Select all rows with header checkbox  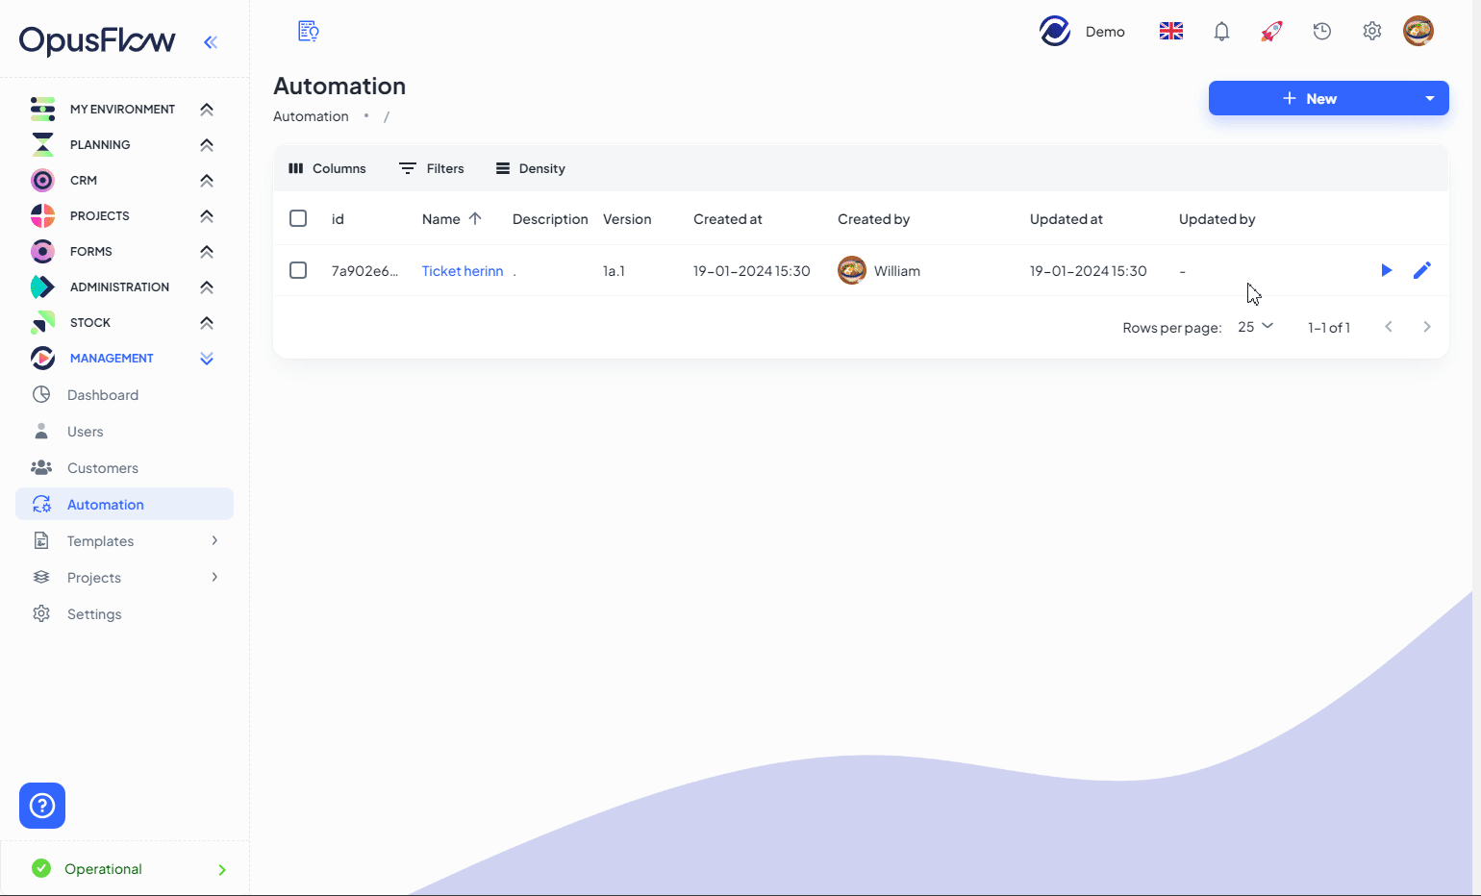point(298,218)
